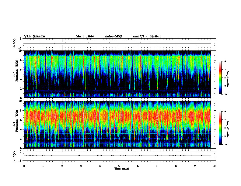
Task: Click the ch.1 color bar '-6' label
Action: click(x=225, y=61)
